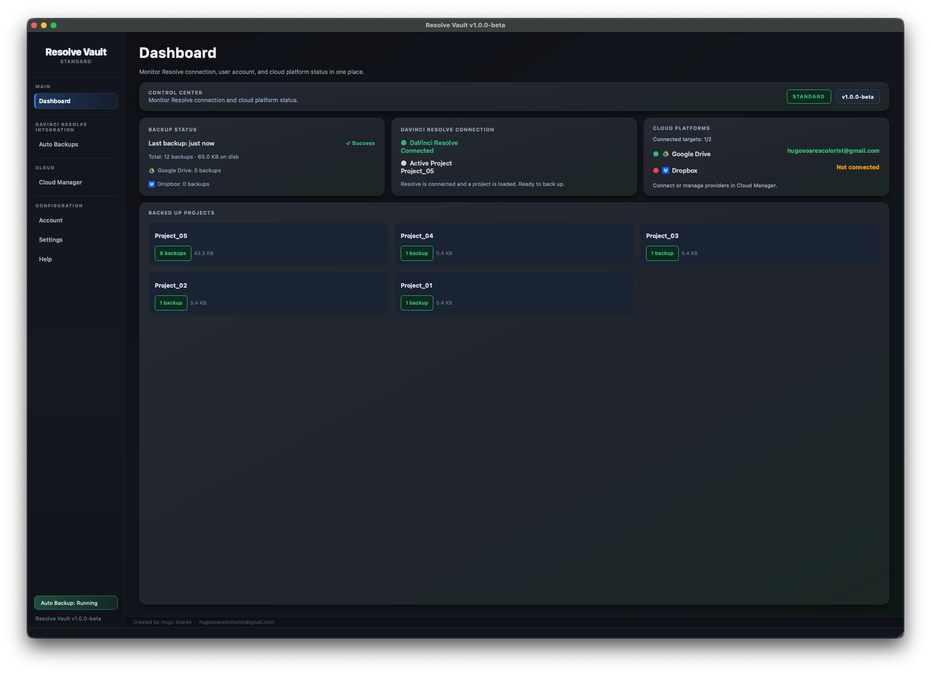Click the 'Resolve Vault v1.0.0-beta' sidebar footer
931x674 pixels.
point(68,619)
